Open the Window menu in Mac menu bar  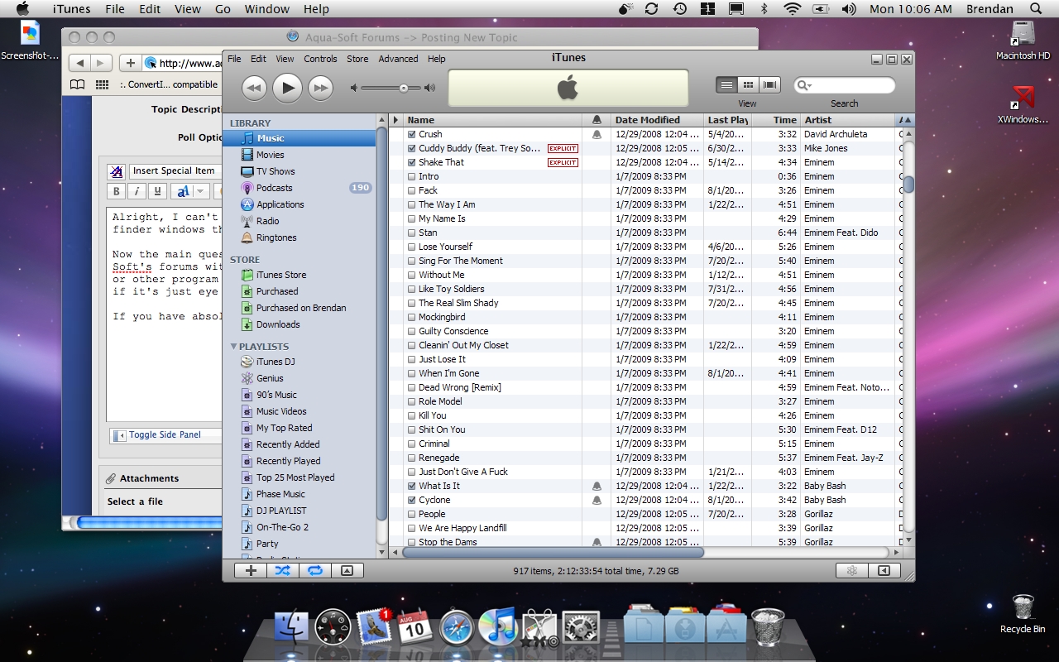[267, 9]
